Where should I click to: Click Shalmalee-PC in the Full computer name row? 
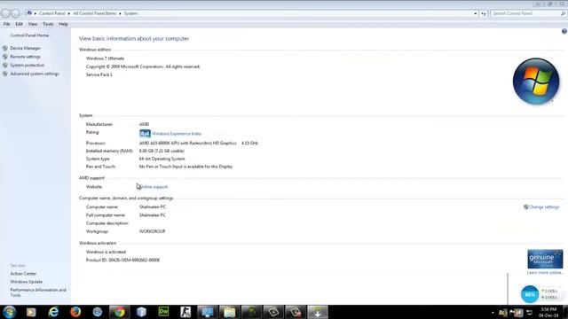(x=153, y=214)
